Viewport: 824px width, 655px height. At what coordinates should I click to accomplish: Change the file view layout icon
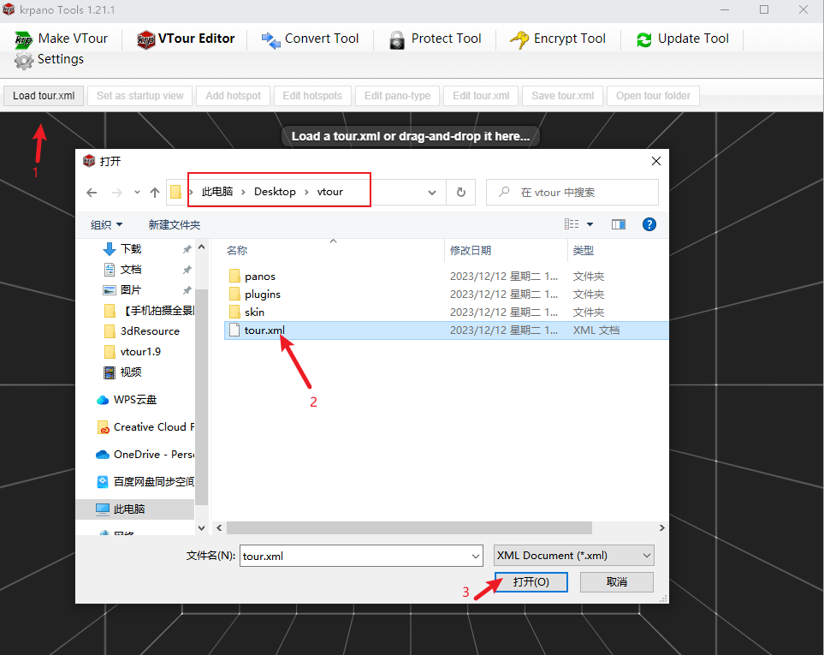pyautogui.click(x=572, y=224)
